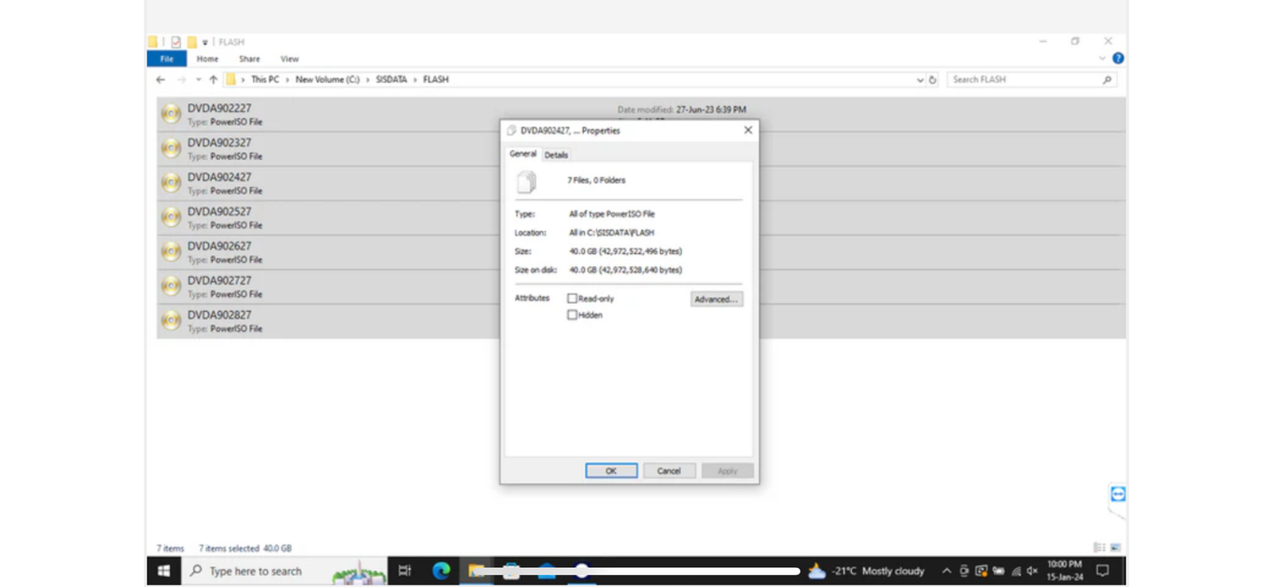Screen dimensions: 1273x587
Task: Toggle the speaker mute icon
Action: click(x=1032, y=571)
